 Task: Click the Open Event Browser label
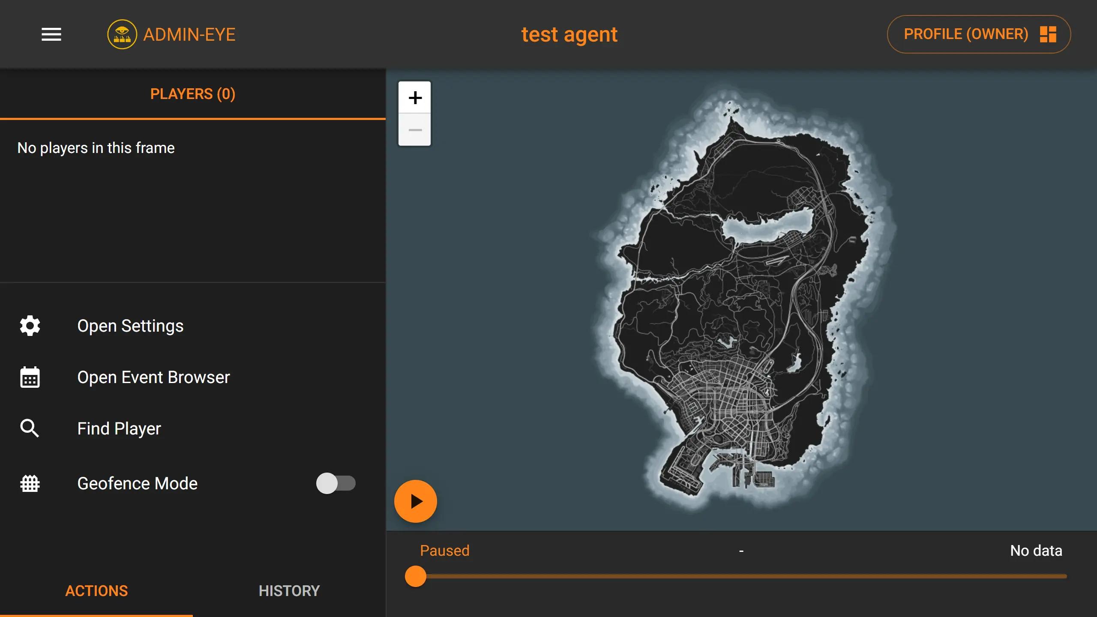(x=153, y=377)
